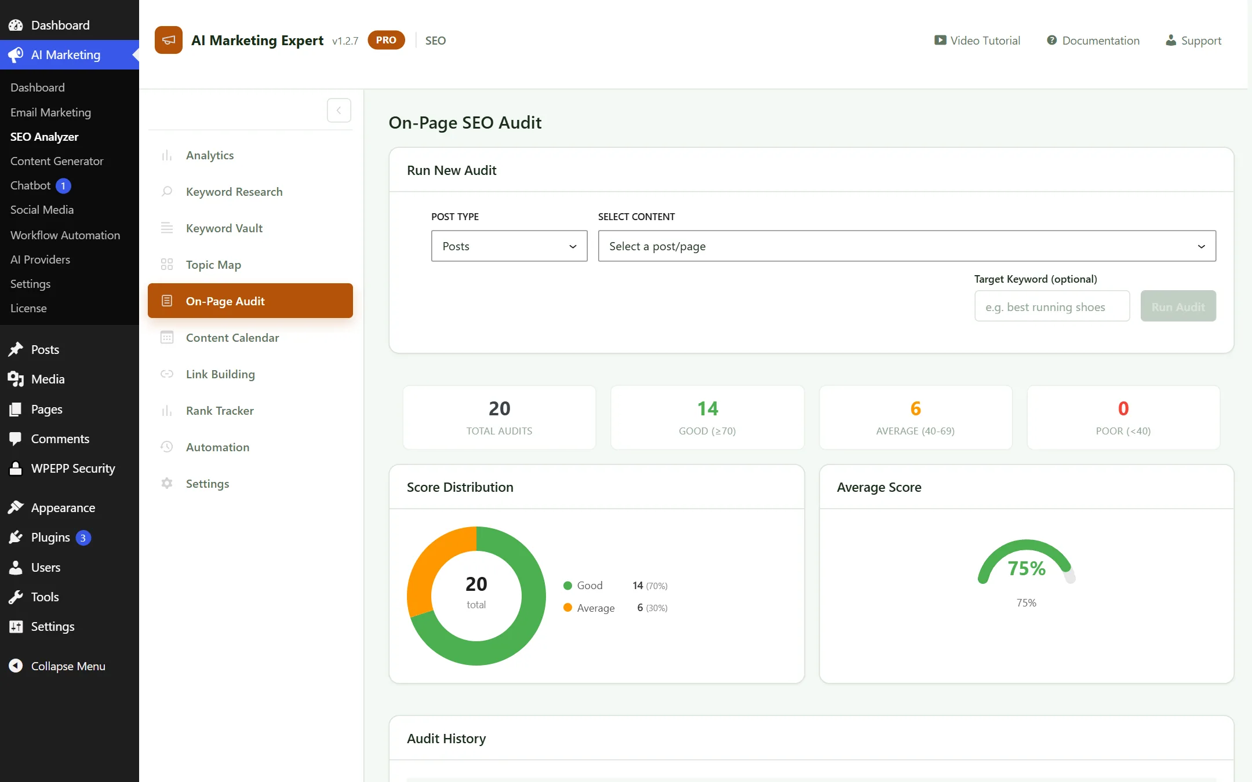
Task: Click the Support person icon
Action: coord(1171,40)
